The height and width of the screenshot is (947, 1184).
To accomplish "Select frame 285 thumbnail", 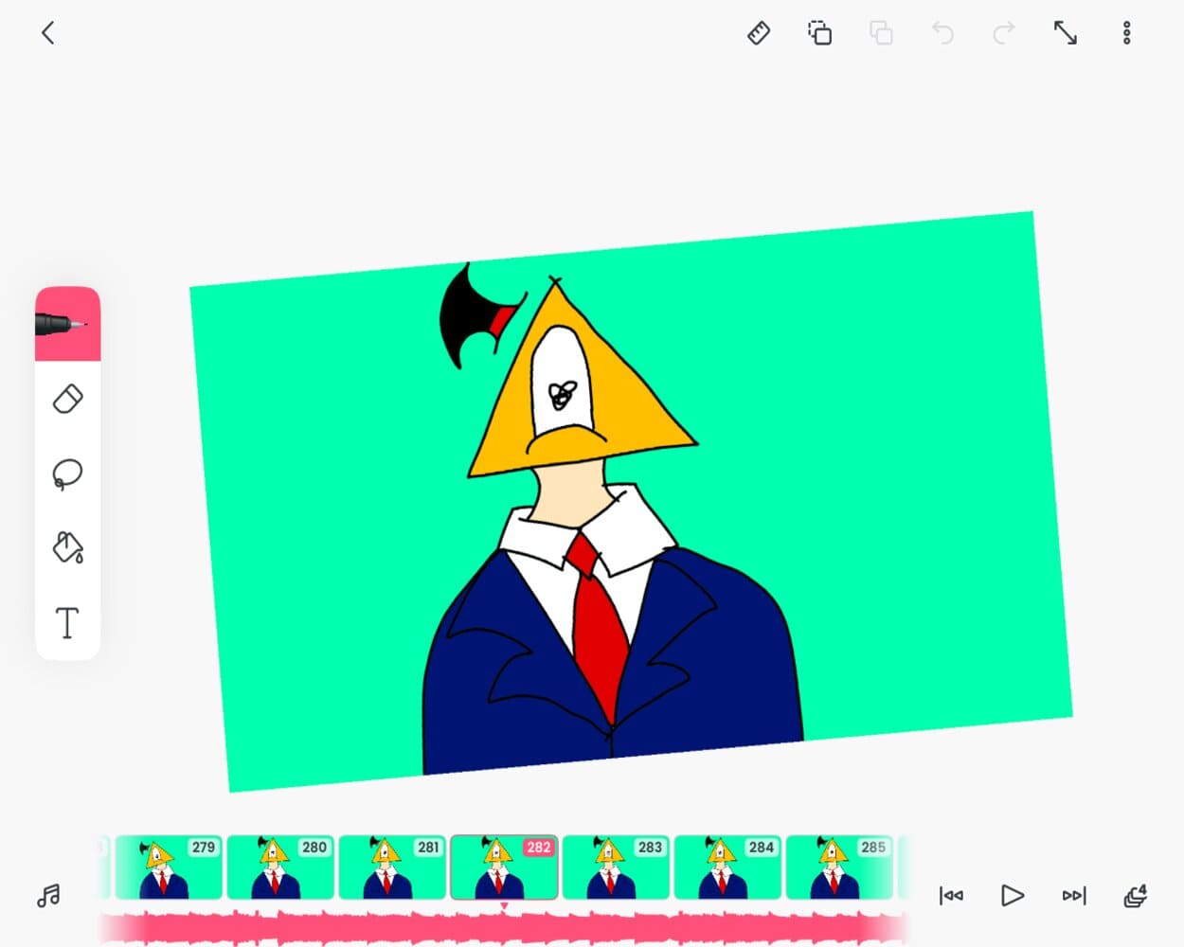I will click(839, 867).
